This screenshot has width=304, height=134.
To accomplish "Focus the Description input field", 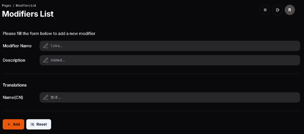I will coord(172,60).
